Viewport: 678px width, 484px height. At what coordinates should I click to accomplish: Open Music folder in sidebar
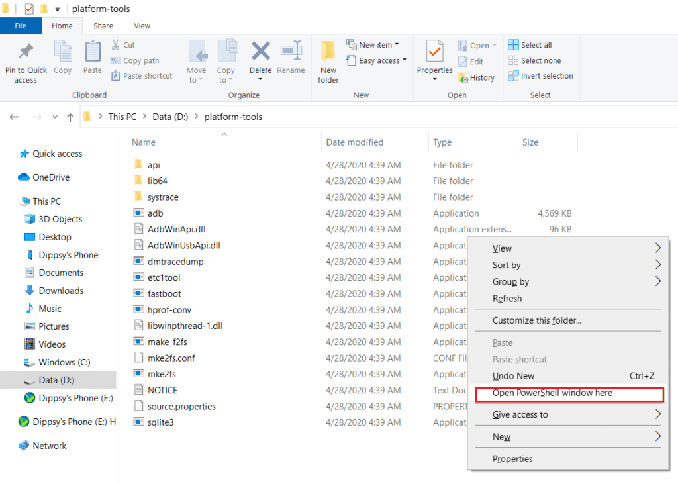pos(43,309)
